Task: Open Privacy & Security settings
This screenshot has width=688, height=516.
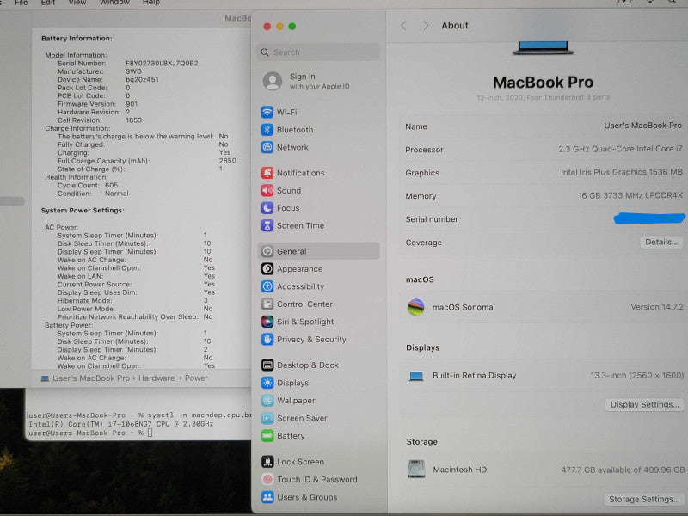Action: (304, 339)
